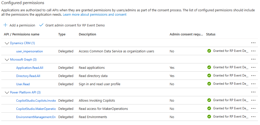Click green granted status icon for CopilotStudio.Copilots.Invoke
260x125 pixels.
(209, 100)
